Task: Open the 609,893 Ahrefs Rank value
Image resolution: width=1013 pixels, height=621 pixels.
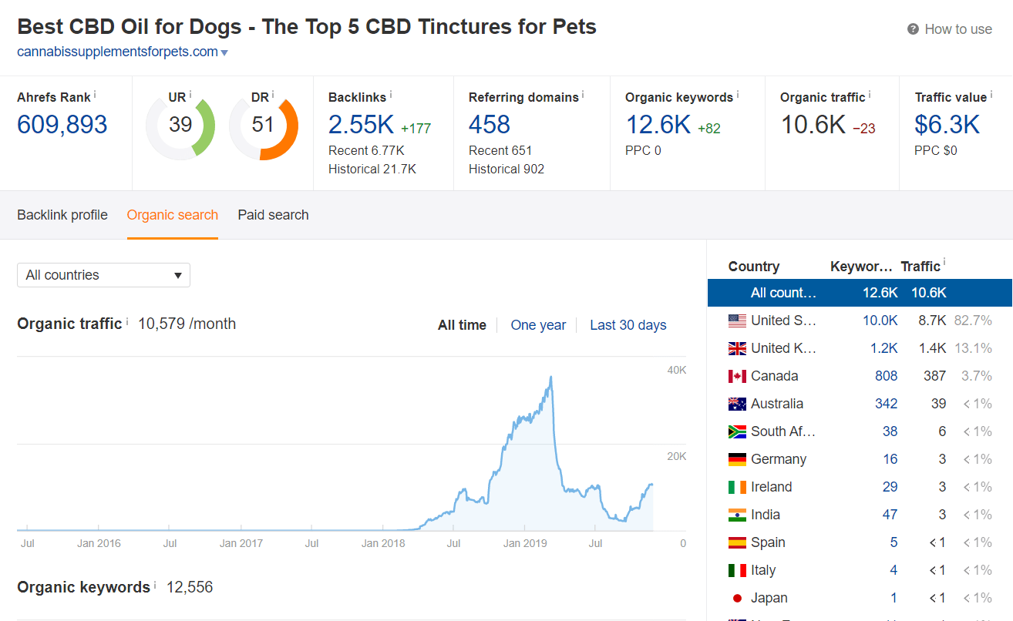Action: tap(62, 125)
